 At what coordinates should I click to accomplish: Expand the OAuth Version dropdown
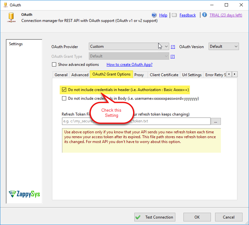click(223, 46)
